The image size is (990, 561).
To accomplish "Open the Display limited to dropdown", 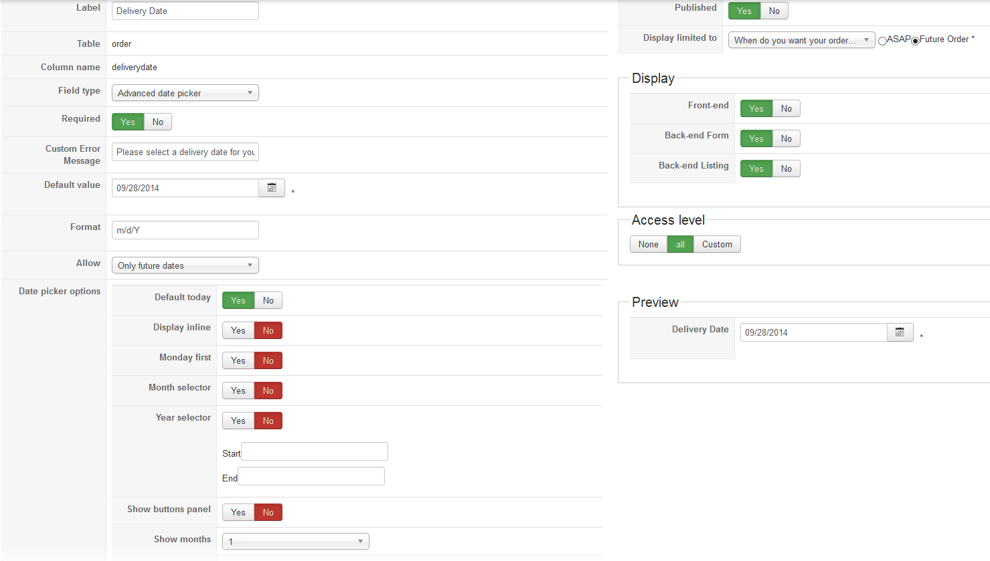I will (801, 40).
